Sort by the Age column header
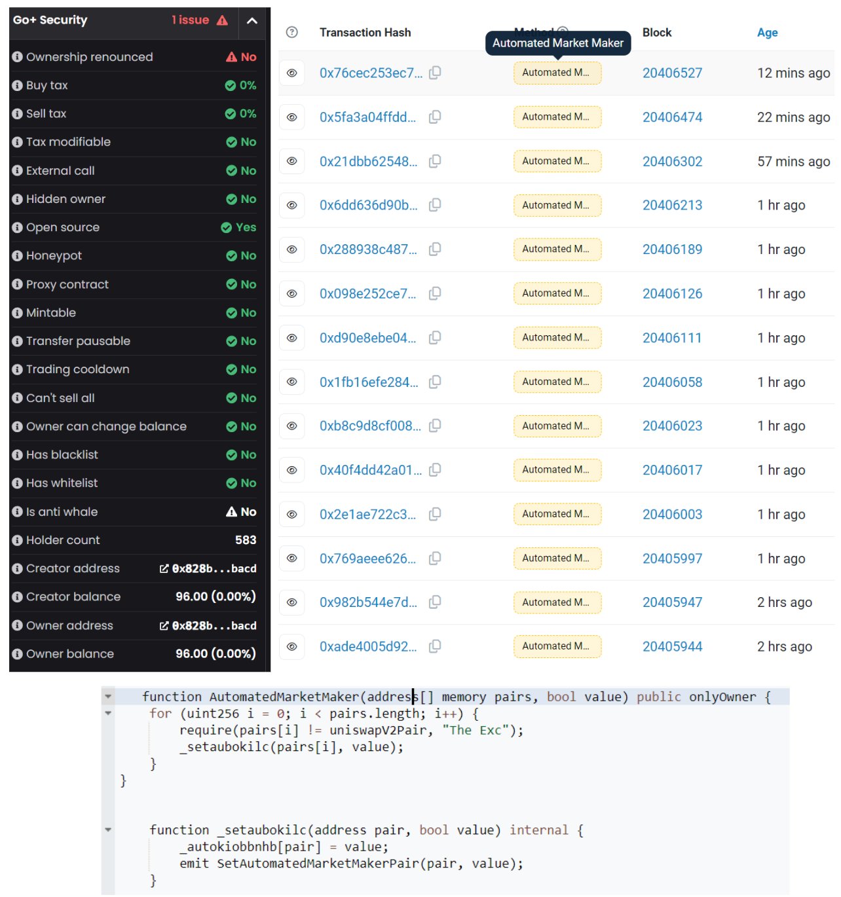The image size is (841, 897). tap(768, 32)
